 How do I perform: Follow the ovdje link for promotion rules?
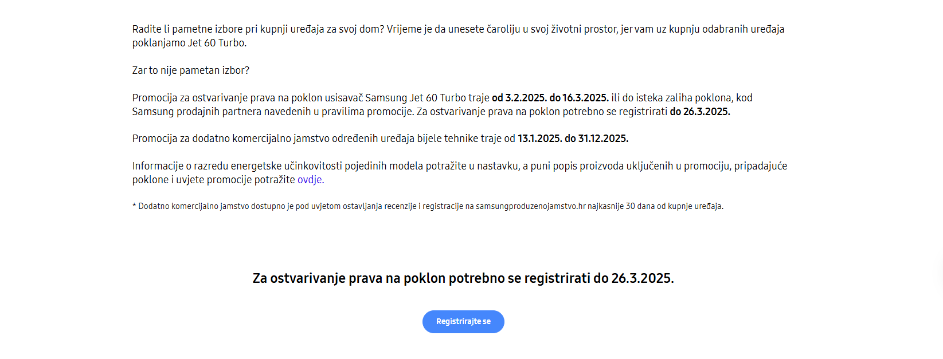click(x=310, y=179)
